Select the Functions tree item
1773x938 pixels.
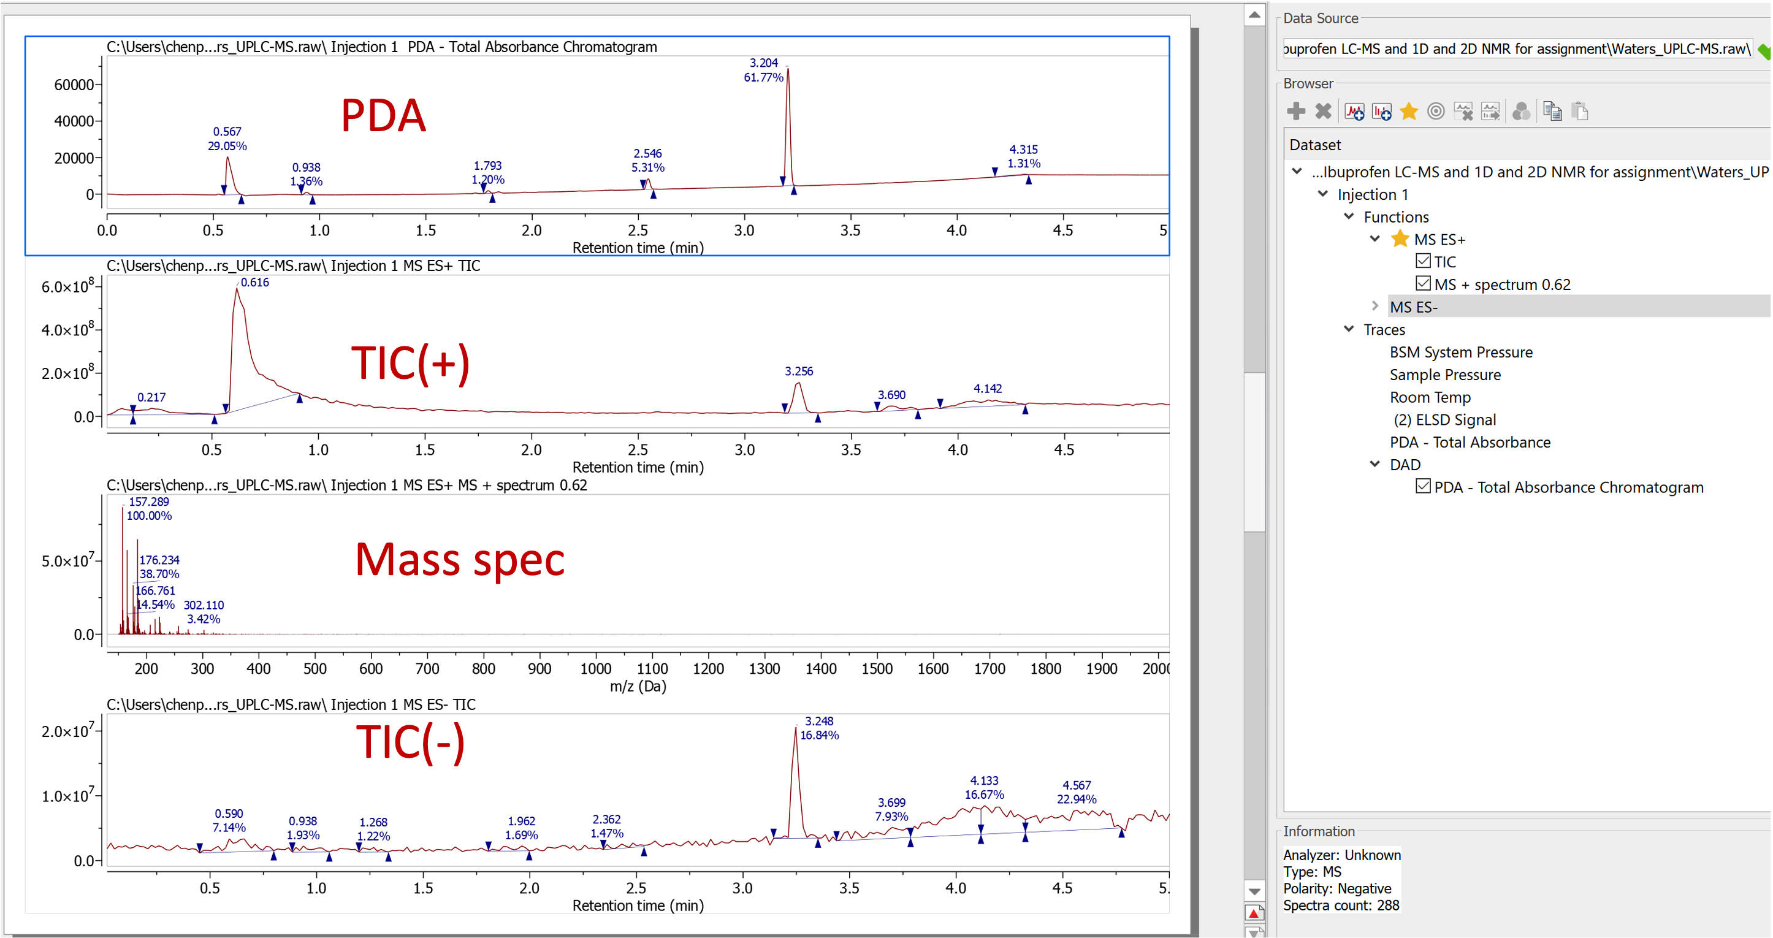[1397, 217]
